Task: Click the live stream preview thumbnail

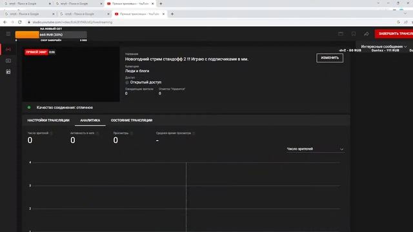Action: point(70,74)
